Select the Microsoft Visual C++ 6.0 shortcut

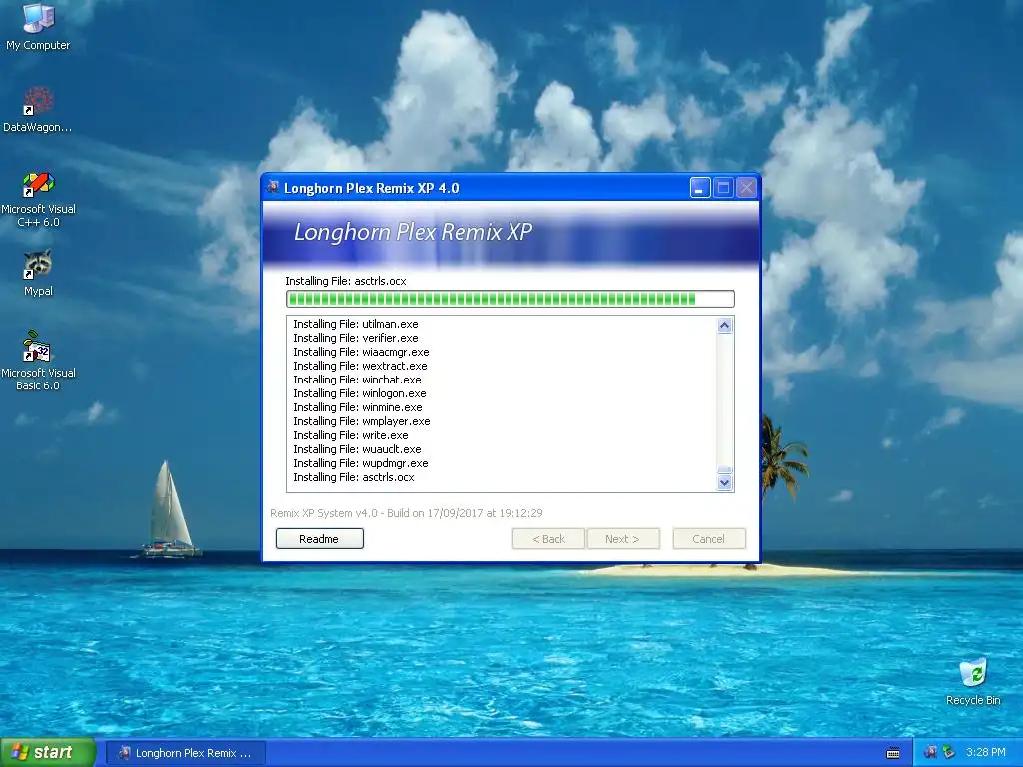click(38, 200)
